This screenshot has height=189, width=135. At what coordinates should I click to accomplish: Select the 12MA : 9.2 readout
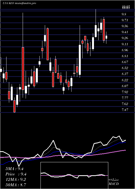tap(16, 179)
